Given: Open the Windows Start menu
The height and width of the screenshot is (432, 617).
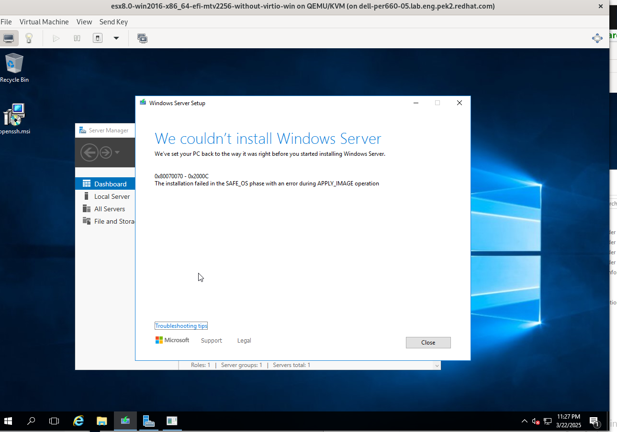Looking at the screenshot, I should [8, 421].
